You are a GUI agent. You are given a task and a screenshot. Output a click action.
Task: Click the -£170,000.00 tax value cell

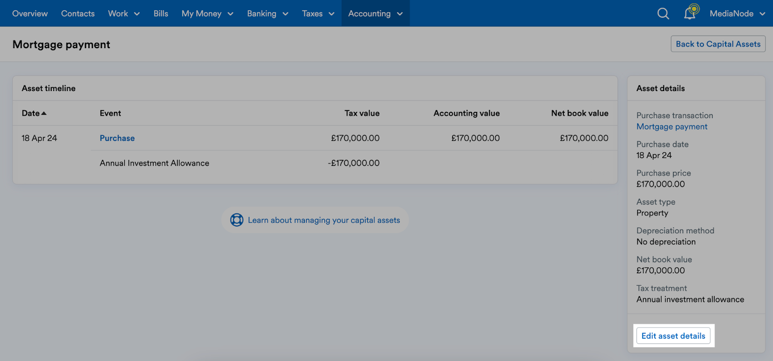[354, 163]
